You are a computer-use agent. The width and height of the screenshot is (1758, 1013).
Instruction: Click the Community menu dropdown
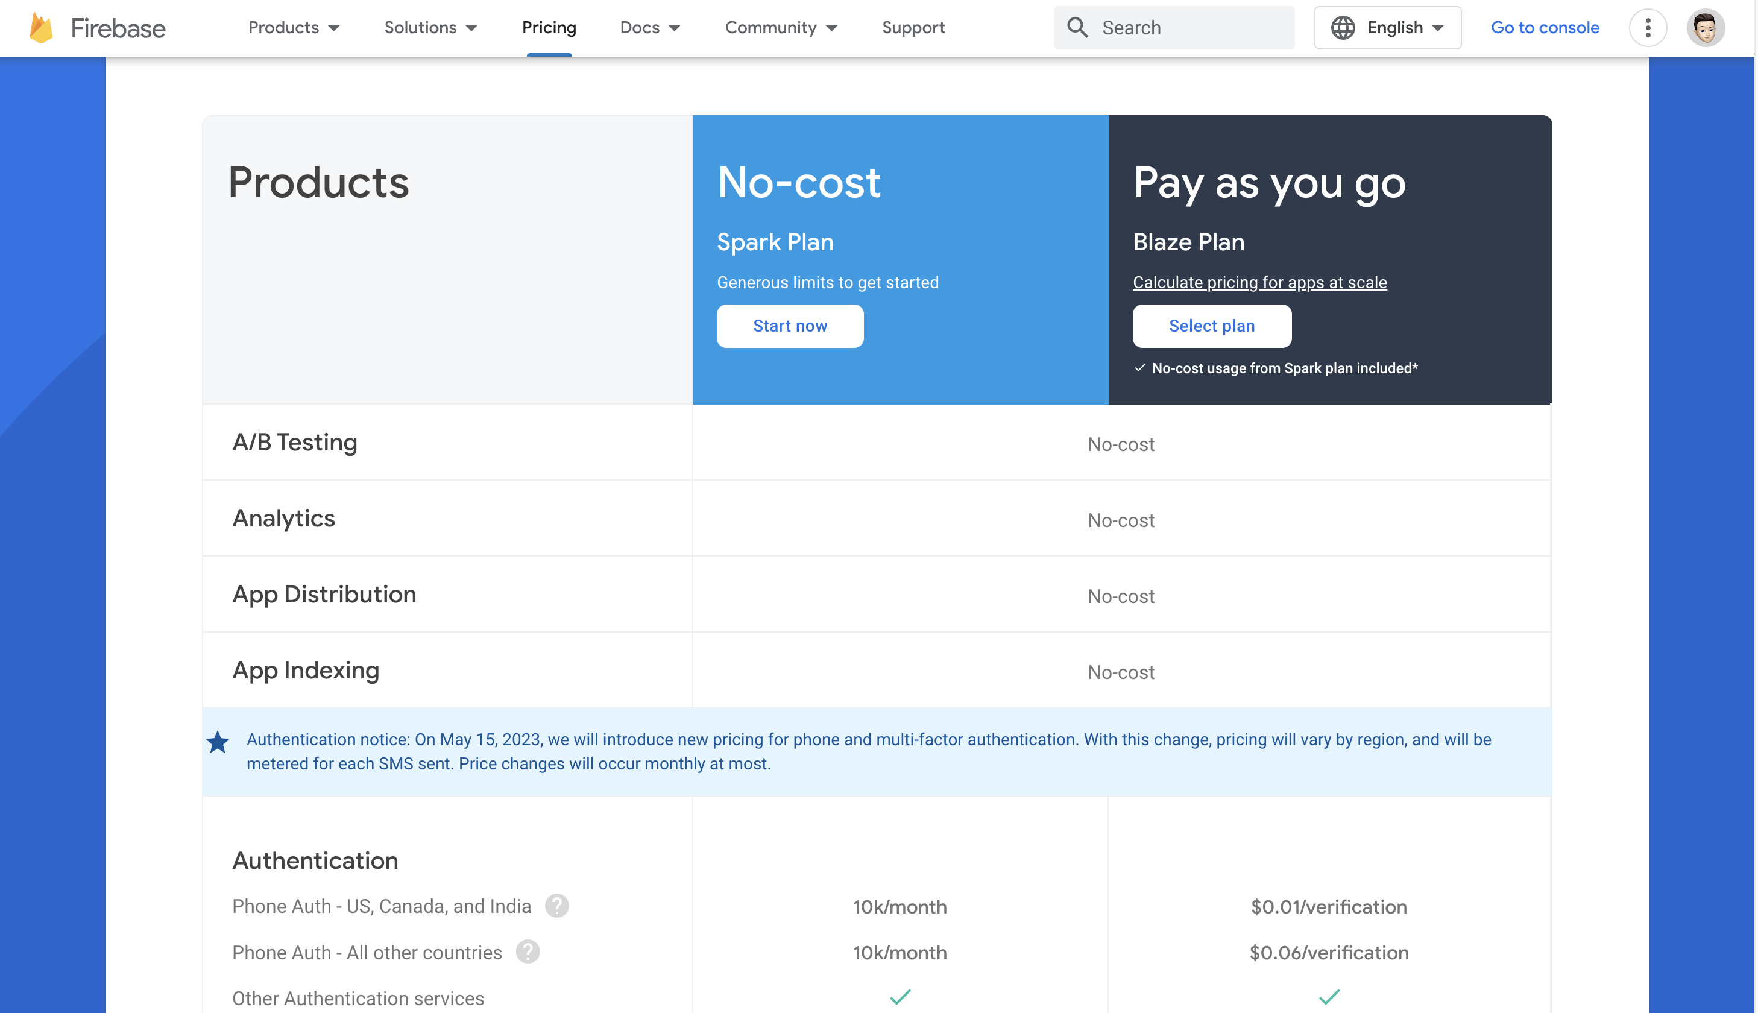[x=781, y=27]
